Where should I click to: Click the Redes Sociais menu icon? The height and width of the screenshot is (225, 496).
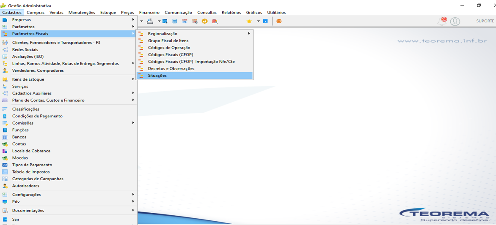(5, 49)
